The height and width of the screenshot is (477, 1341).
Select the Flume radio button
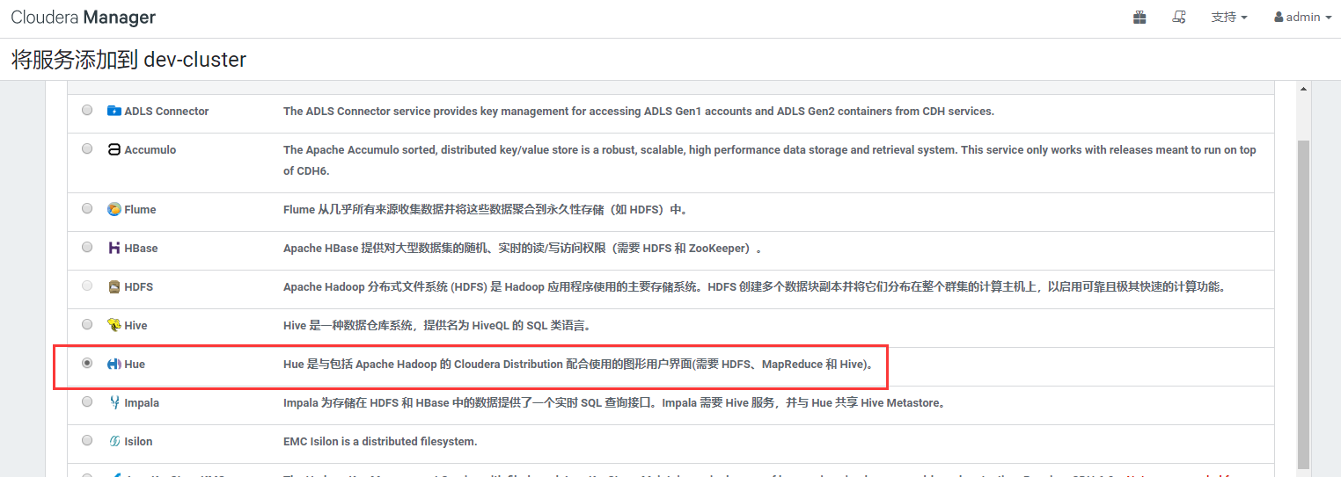click(x=87, y=209)
